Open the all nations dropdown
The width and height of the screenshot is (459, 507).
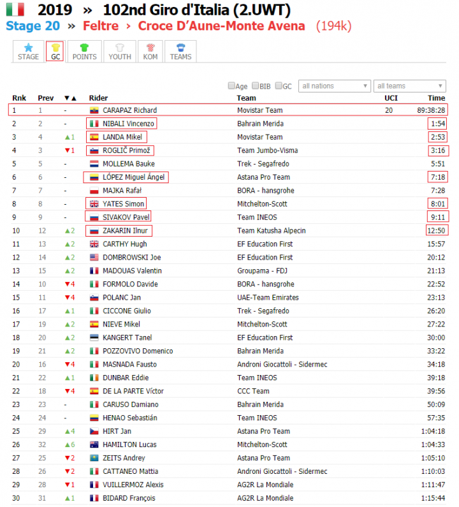coord(335,86)
